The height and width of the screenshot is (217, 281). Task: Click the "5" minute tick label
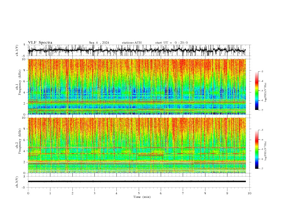click(x=139, y=193)
